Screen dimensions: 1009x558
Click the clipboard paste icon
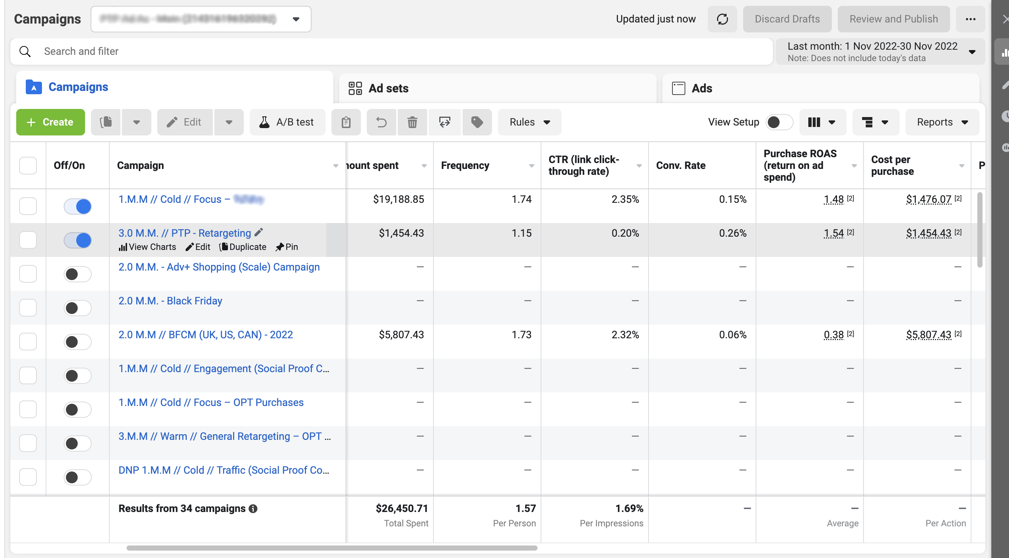tap(346, 122)
